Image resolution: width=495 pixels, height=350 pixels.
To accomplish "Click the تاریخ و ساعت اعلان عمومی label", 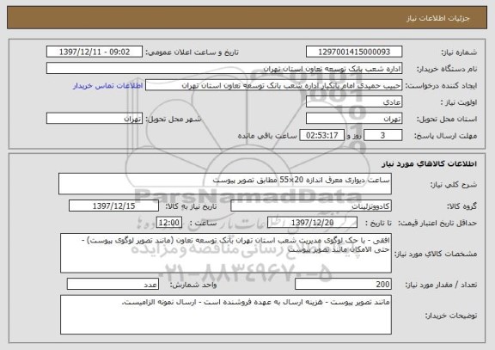I will (x=192, y=52).
